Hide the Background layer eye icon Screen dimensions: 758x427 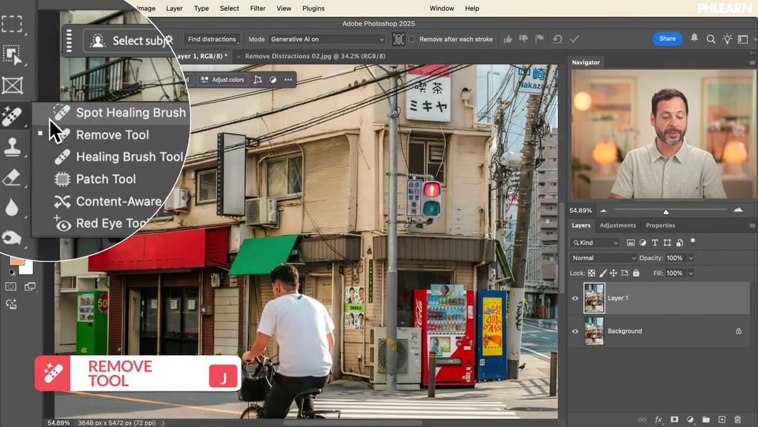pyautogui.click(x=575, y=331)
